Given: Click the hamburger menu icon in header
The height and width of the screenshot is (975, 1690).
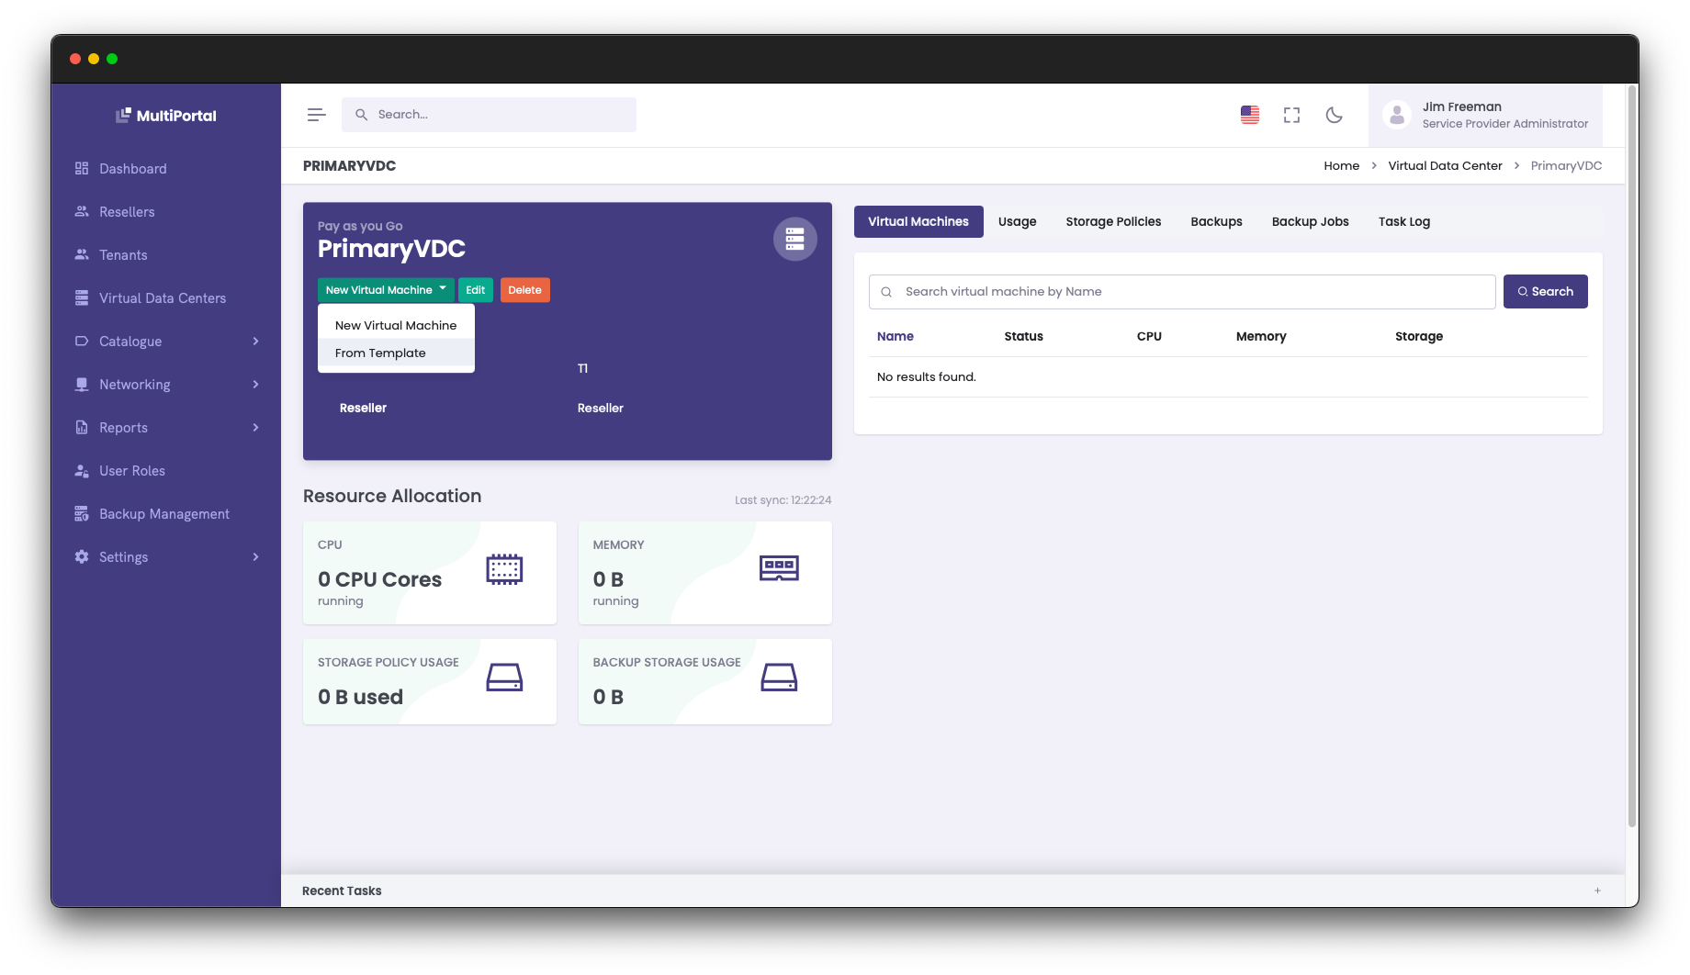Looking at the screenshot, I should pos(316,115).
